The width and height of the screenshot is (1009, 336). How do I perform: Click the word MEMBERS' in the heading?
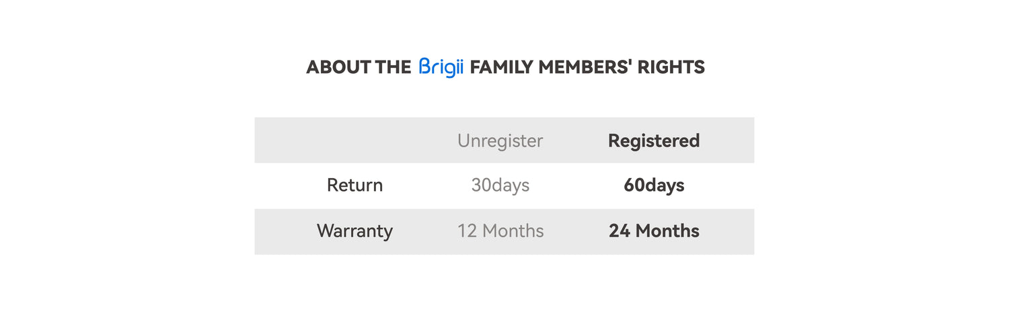[586, 67]
